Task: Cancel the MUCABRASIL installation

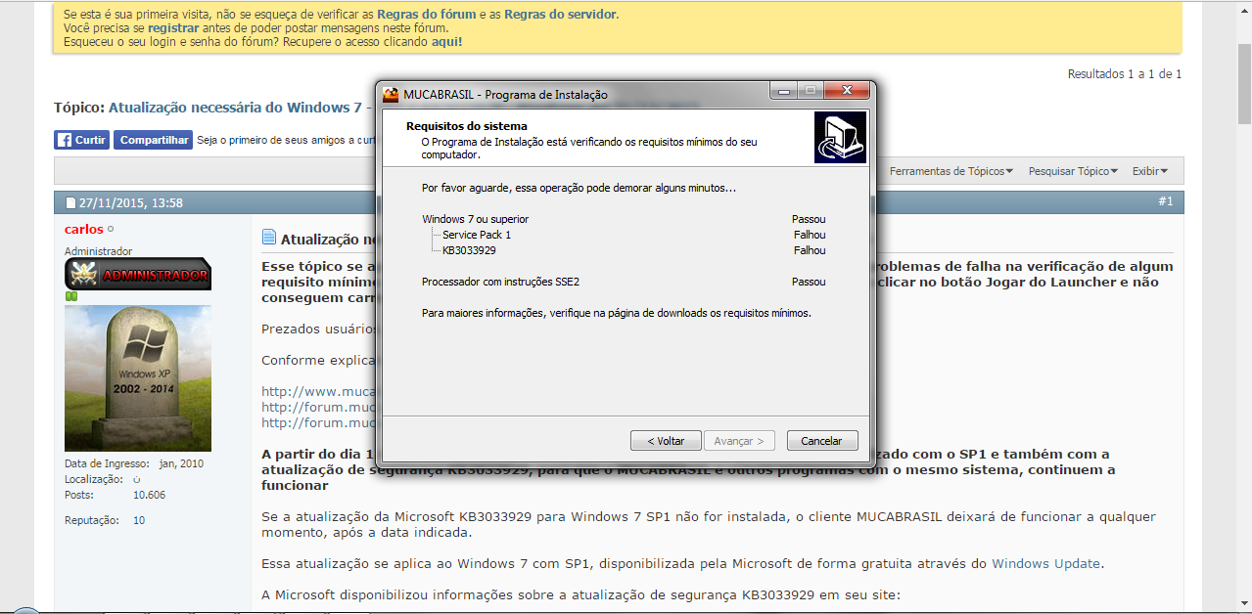Action: click(x=821, y=441)
